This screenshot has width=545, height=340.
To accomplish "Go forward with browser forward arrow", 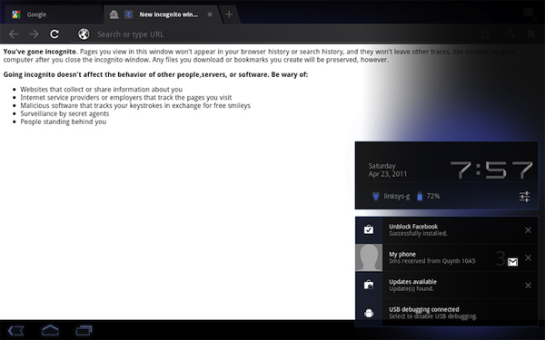I will click(34, 34).
